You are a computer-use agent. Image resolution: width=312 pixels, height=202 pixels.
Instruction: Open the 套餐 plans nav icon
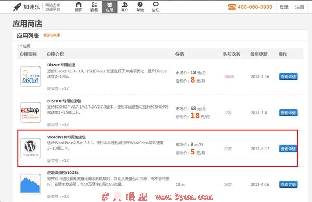point(94,7)
